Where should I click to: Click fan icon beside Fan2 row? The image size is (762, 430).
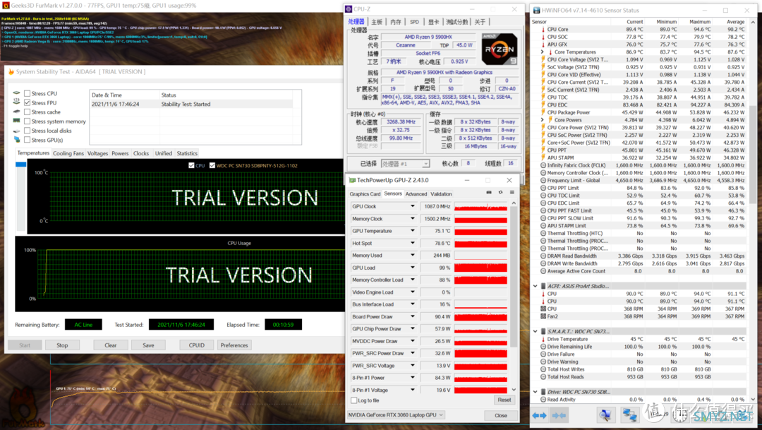tap(543, 316)
